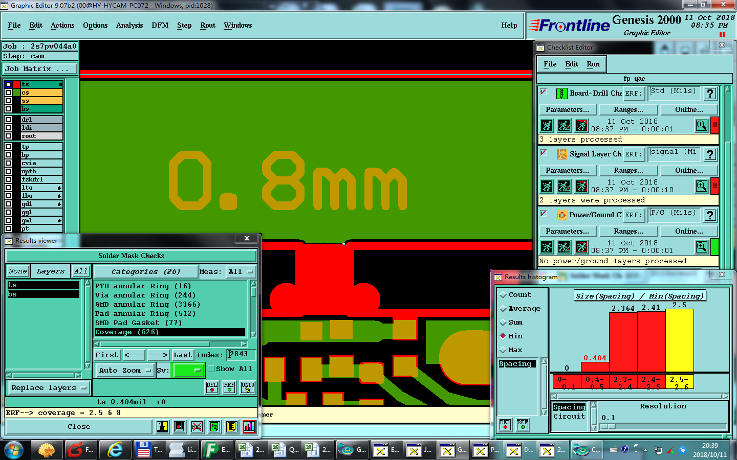Screen dimensions: 737x460
Task: Open Signal Layer results with magnifier icon
Action: point(702,186)
